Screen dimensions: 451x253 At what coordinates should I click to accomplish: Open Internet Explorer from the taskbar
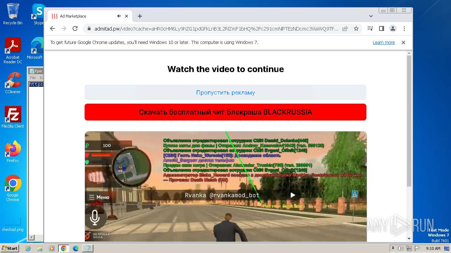pyautogui.click(x=28, y=248)
